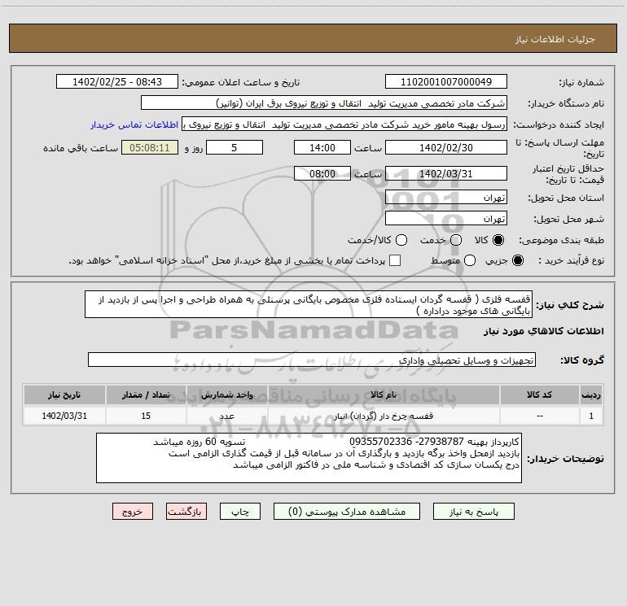Select the جزیی purchase type radio
627x606 pixels.
coord(518,260)
